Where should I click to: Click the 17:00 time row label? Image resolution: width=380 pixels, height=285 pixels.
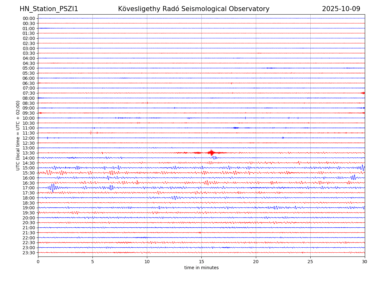[29, 188]
